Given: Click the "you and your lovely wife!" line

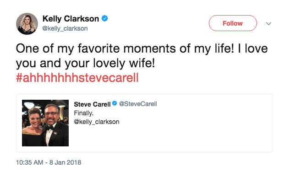Looking at the screenshot, I should pos(86,63).
